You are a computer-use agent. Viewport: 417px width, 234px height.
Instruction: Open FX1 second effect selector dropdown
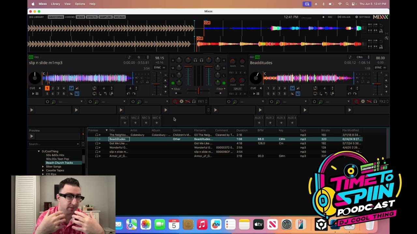[x=113, y=101]
